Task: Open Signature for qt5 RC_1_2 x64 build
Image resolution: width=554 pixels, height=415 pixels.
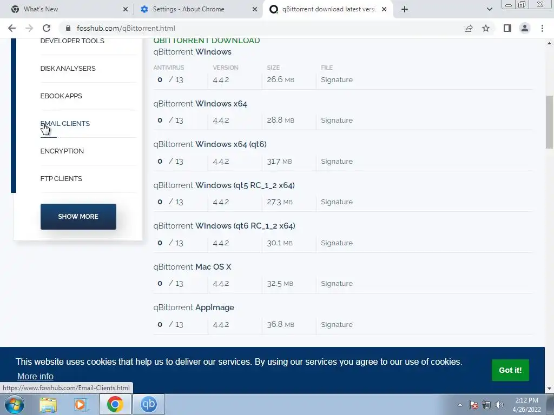Action: [337, 202]
